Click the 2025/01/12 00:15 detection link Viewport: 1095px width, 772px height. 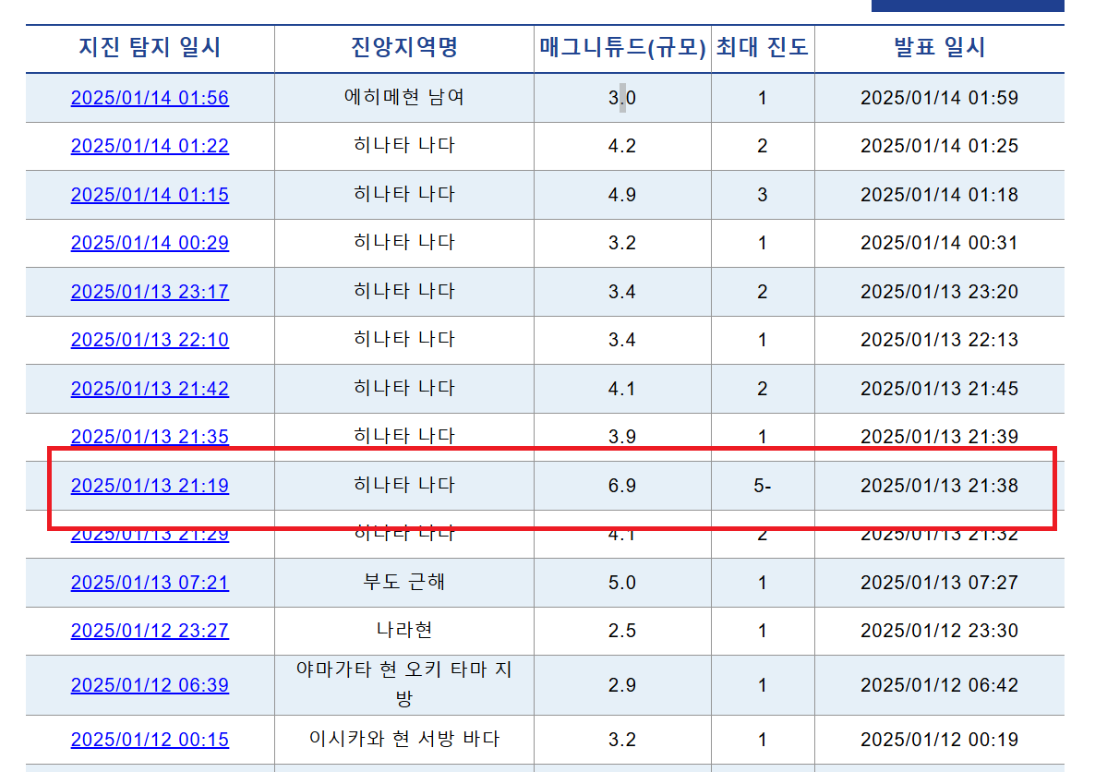pyautogui.click(x=150, y=740)
